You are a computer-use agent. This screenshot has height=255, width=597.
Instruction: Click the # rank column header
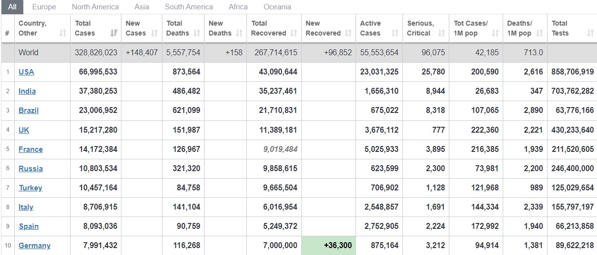(7, 33)
